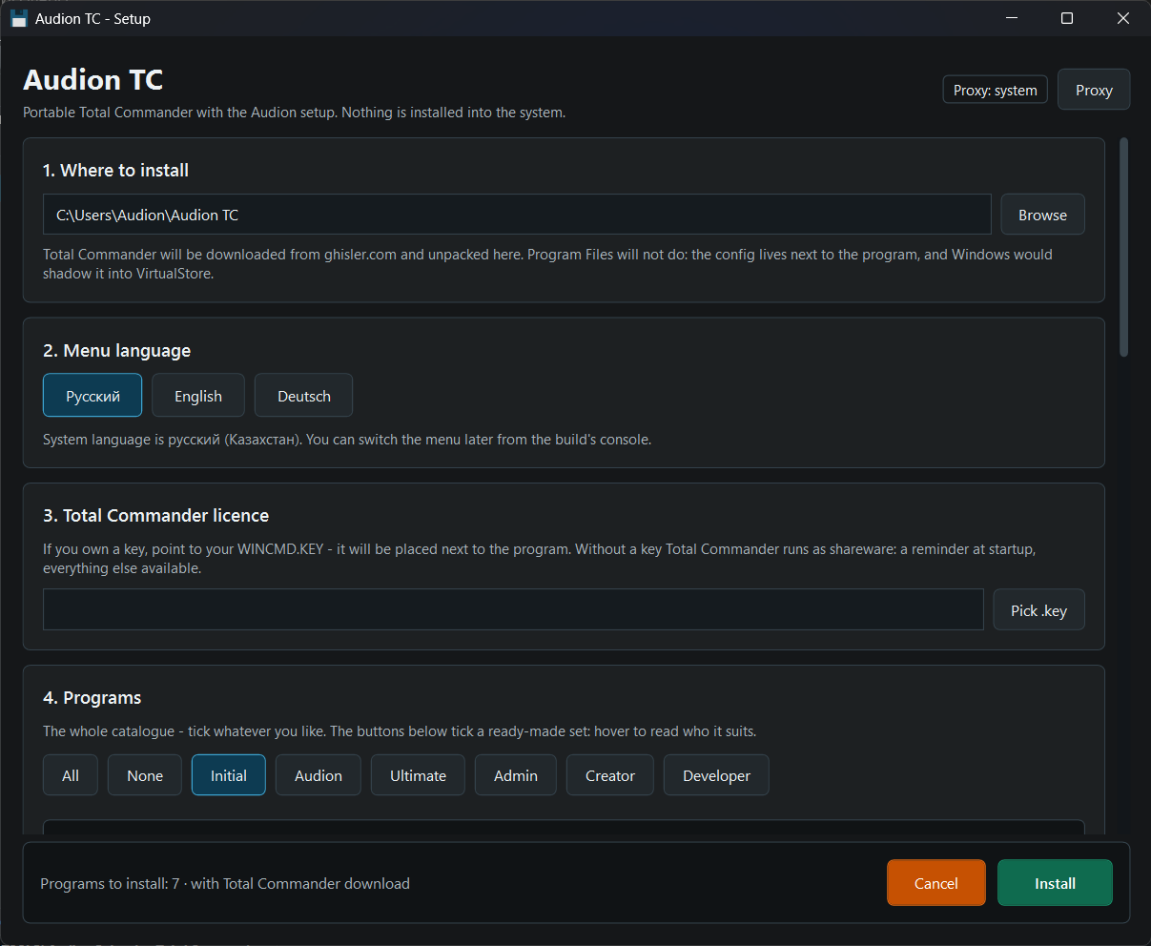The image size is (1151, 946).
Task: Open the Proxy settings button
Action: click(x=1094, y=90)
